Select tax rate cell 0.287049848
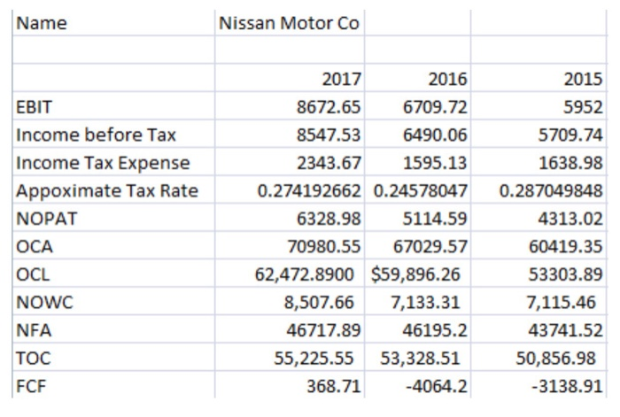Screen dimensions: 620x417 point(539,190)
